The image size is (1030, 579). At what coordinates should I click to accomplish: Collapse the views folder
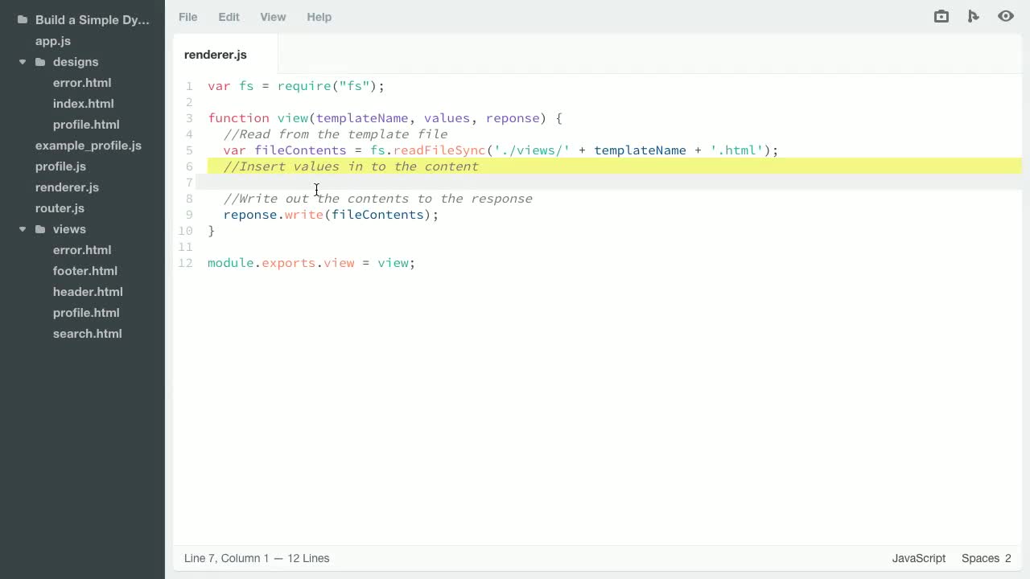point(23,229)
